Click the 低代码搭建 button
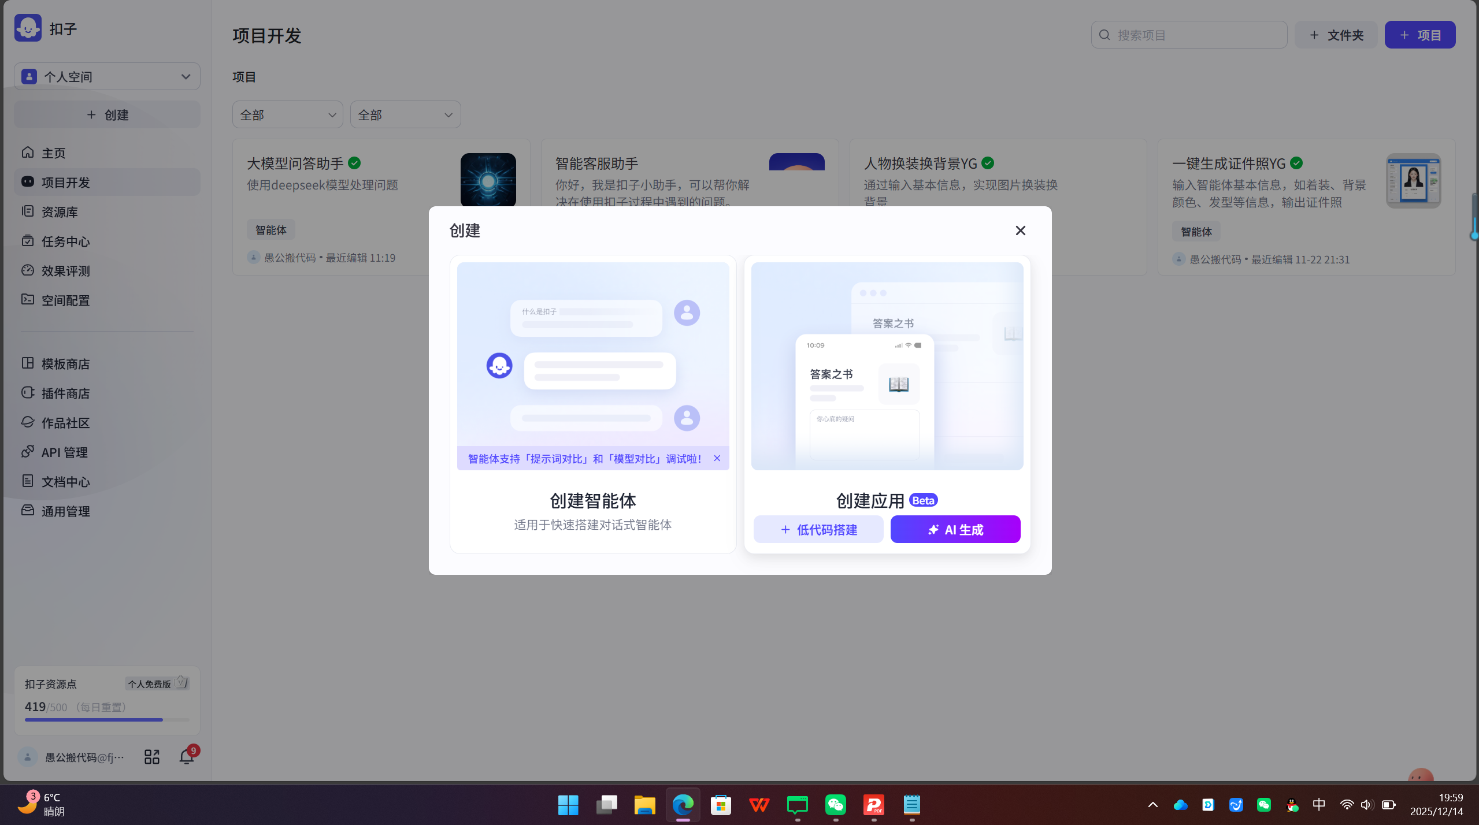Viewport: 1479px width, 825px height. pos(817,529)
